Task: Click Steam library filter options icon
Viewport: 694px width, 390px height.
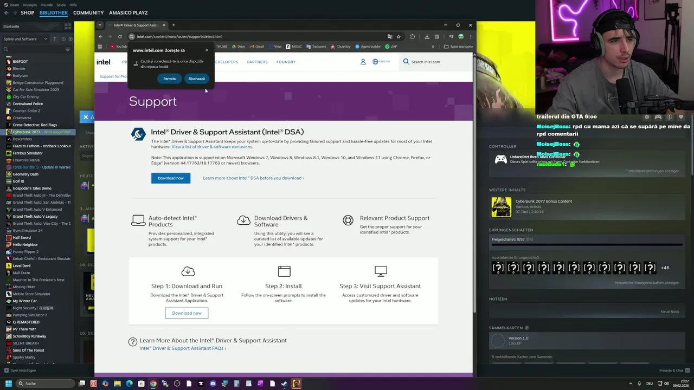Action: (68, 49)
